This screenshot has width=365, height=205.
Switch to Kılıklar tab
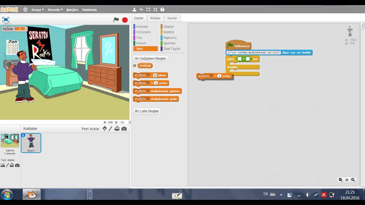(x=155, y=18)
